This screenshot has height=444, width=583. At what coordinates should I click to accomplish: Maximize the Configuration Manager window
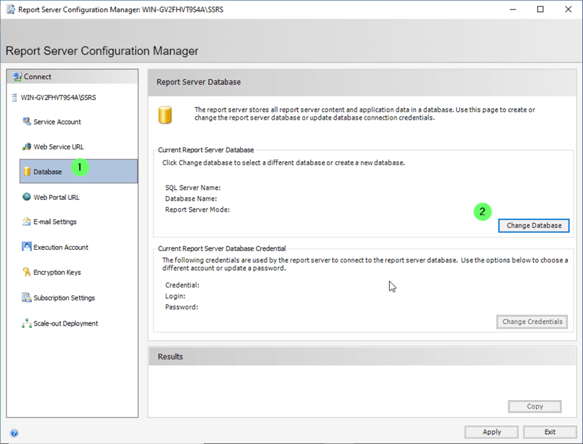point(540,10)
